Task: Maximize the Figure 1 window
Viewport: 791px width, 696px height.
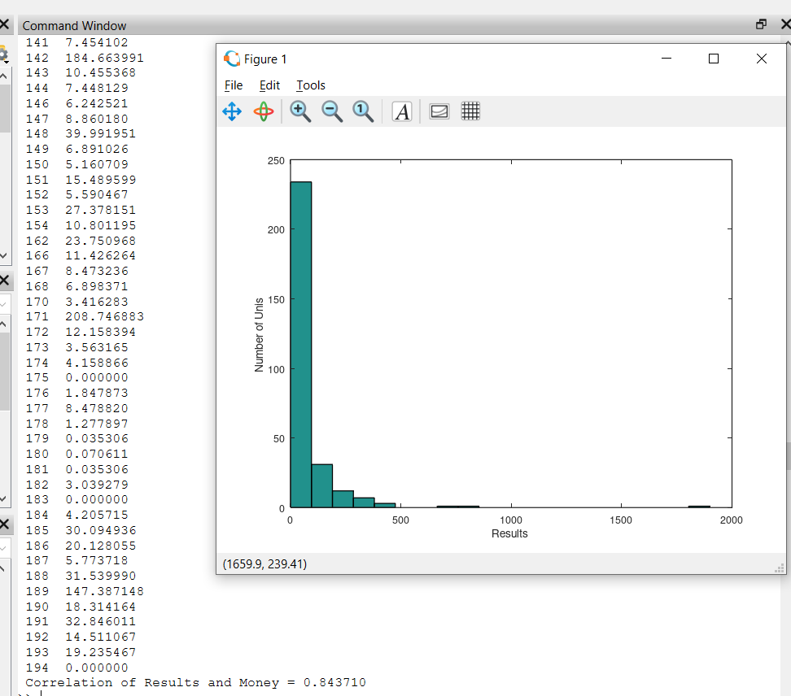Action: pyautogui.click(x=714, y=59)
